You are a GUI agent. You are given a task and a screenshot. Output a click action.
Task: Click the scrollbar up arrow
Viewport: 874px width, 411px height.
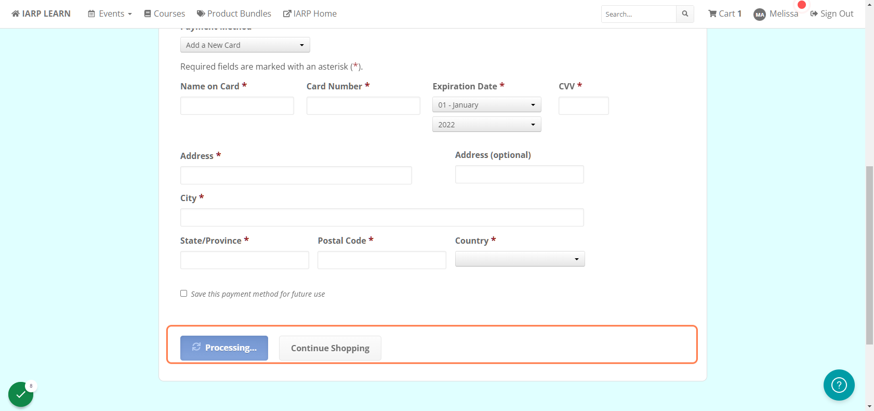(869, 4)
